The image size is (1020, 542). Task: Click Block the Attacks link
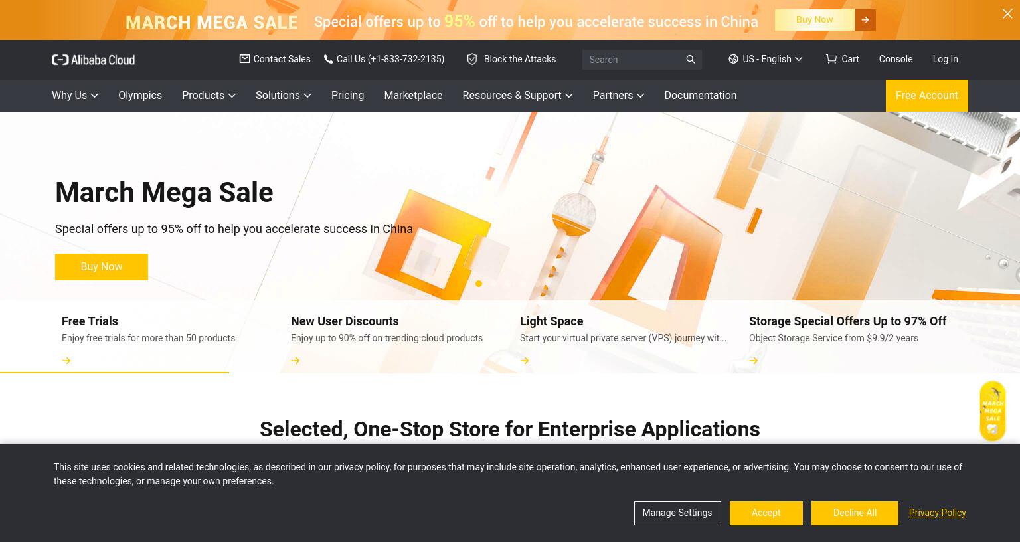tap(520, 59)
